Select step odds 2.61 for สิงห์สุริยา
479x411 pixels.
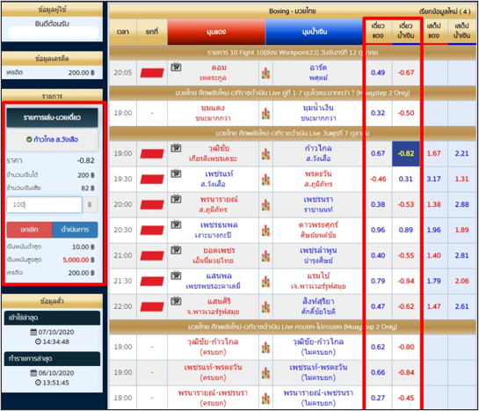(x=461, y=306)
